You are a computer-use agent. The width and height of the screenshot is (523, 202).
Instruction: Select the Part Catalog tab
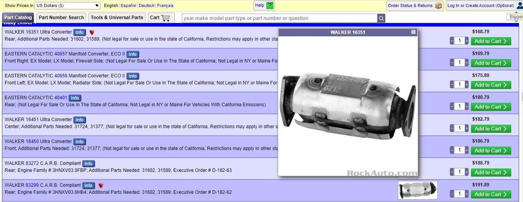click(18, 18)
